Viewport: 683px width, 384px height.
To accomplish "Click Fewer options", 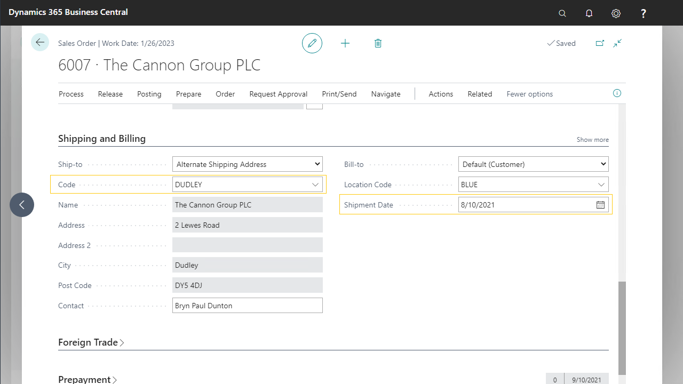I will pos(530,94).
